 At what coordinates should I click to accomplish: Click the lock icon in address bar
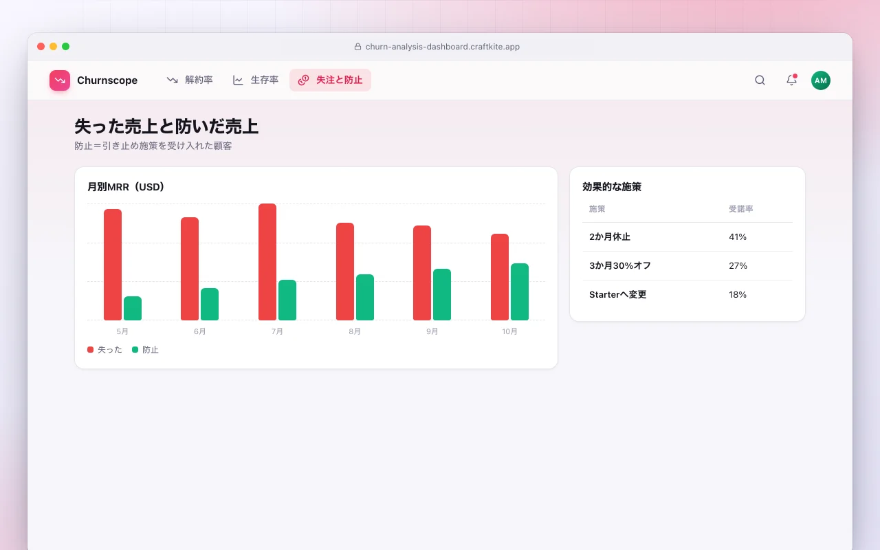tap(357, 47)
